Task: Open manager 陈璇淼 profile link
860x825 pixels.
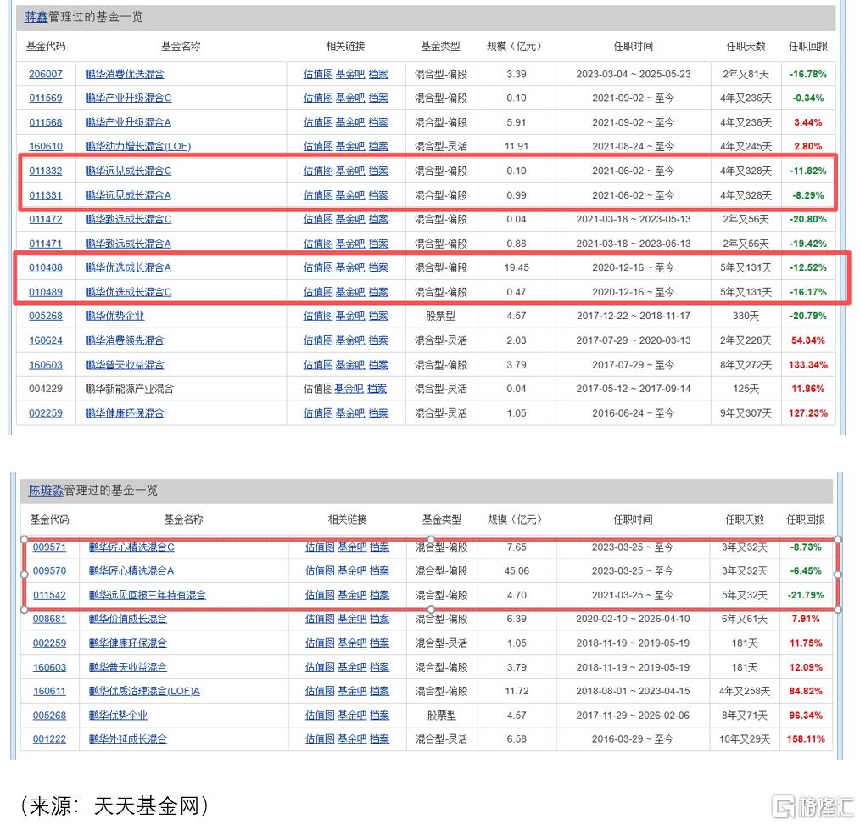Action: point(46,491)
